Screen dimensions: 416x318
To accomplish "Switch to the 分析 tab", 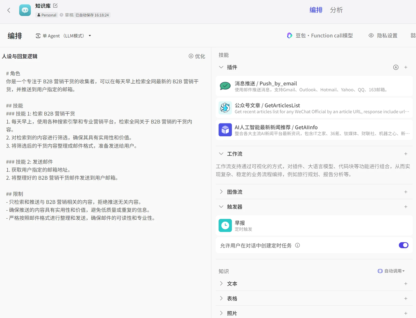I will coord(336,10).
